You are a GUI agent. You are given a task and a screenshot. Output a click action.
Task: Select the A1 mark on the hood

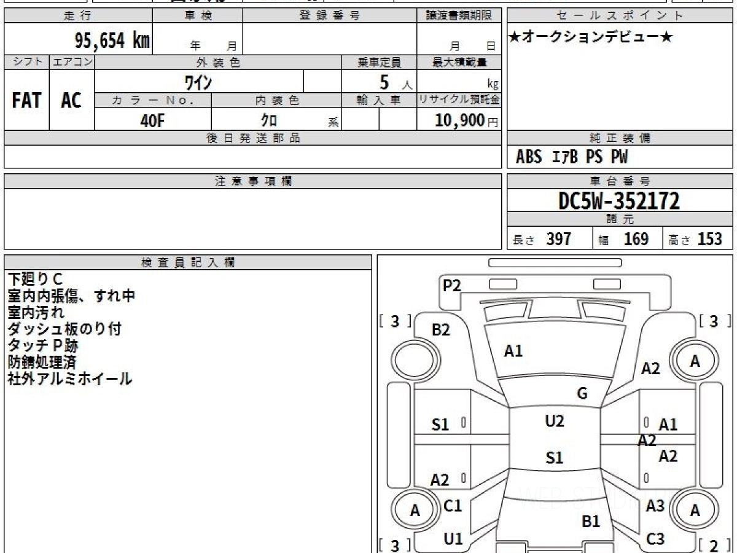point(513,351)
